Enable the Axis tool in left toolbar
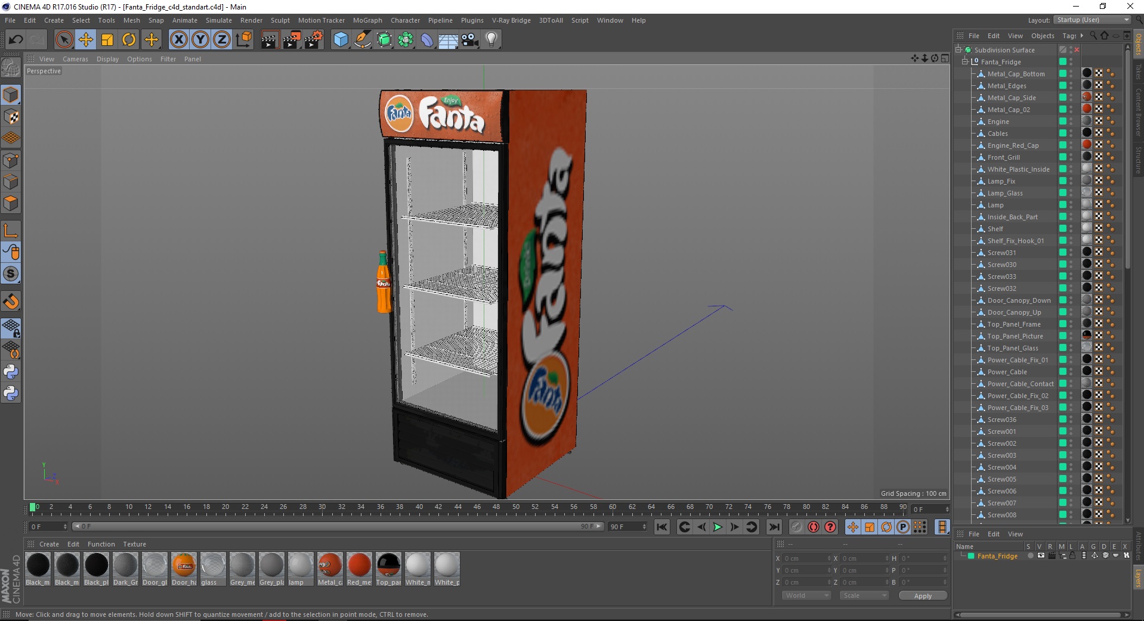 point(11,231)
